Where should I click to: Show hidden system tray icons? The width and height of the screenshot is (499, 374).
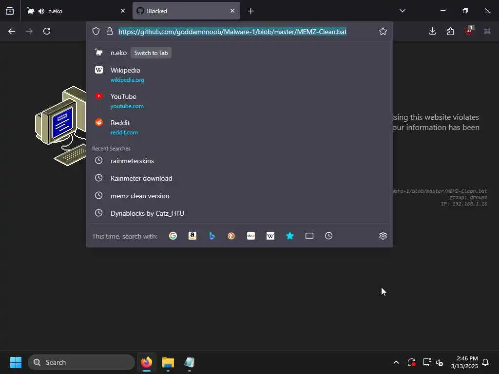click(396, 362)
